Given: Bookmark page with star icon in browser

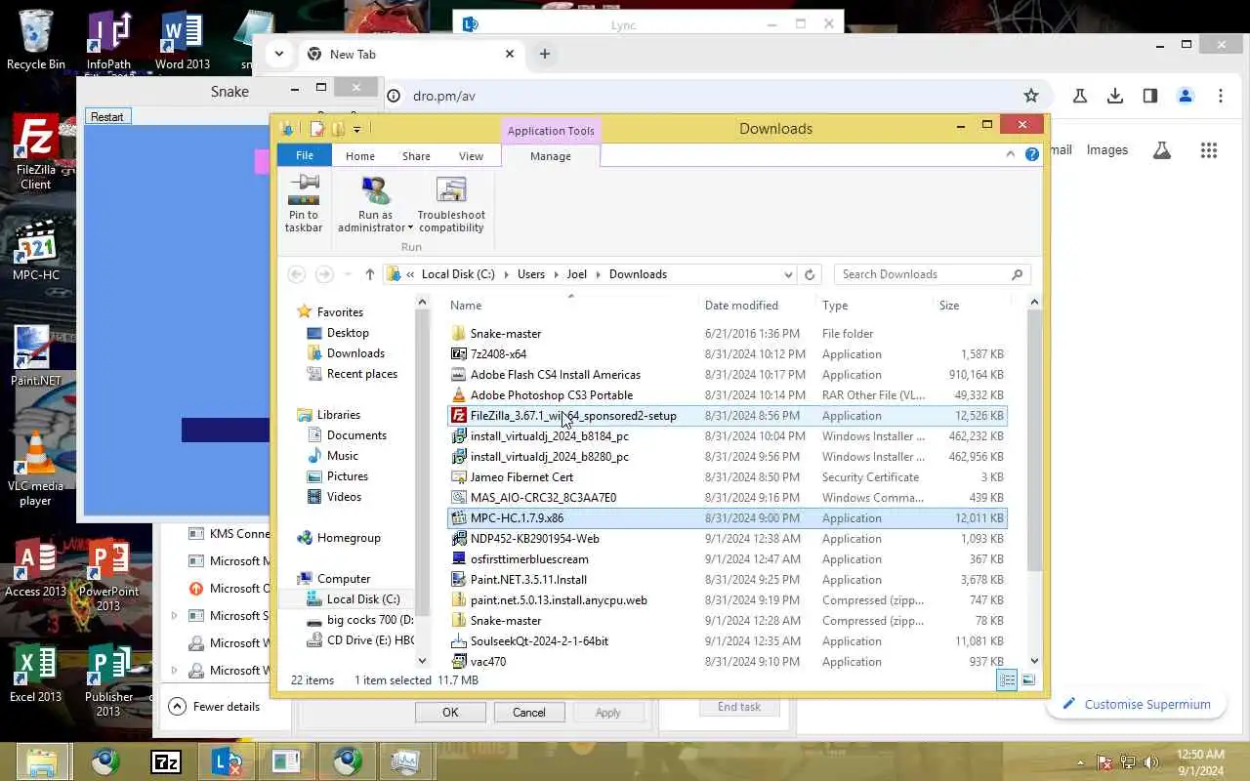Looking at the screenshot, I should tap(1030, 96).
